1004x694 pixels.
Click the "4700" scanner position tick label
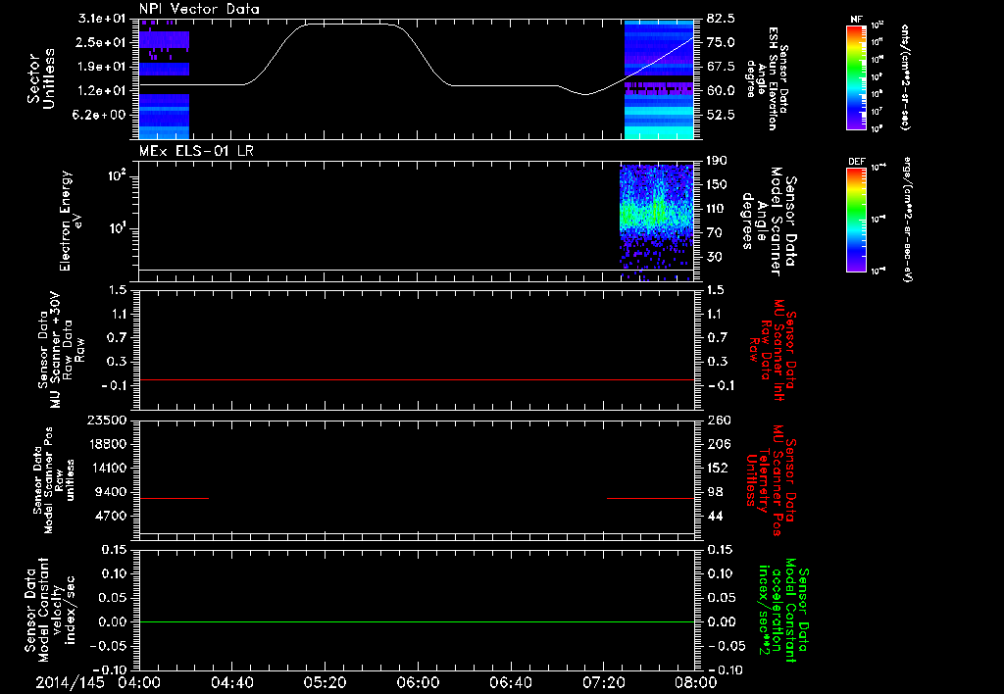110,516
